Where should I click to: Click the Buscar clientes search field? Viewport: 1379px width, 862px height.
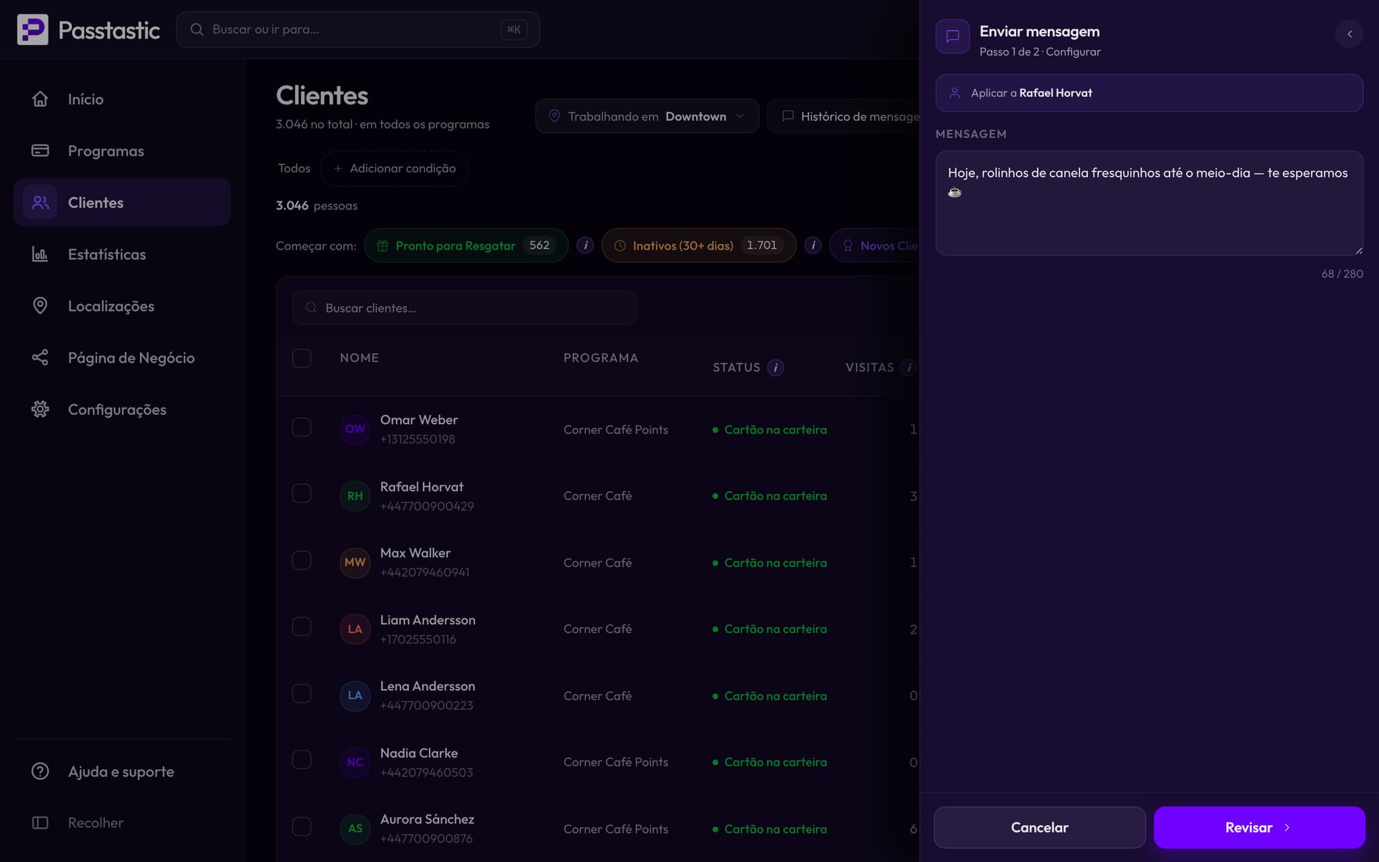click(464, 308)
